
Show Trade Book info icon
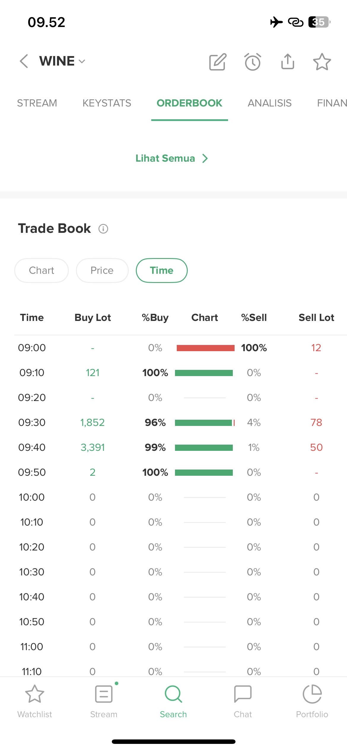pyautogui.click(x=103, y=229)
